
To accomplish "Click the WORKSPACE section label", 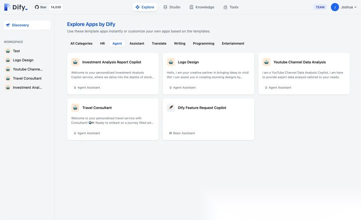I will click(13, 42).
